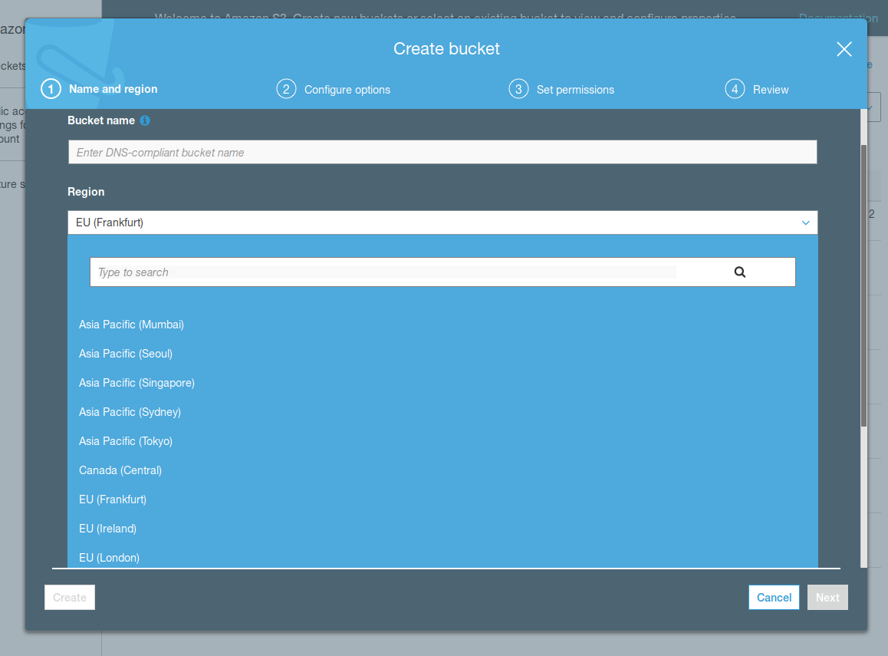Click the Create button
Screen dimensions: 888x656
pos(70,597)
